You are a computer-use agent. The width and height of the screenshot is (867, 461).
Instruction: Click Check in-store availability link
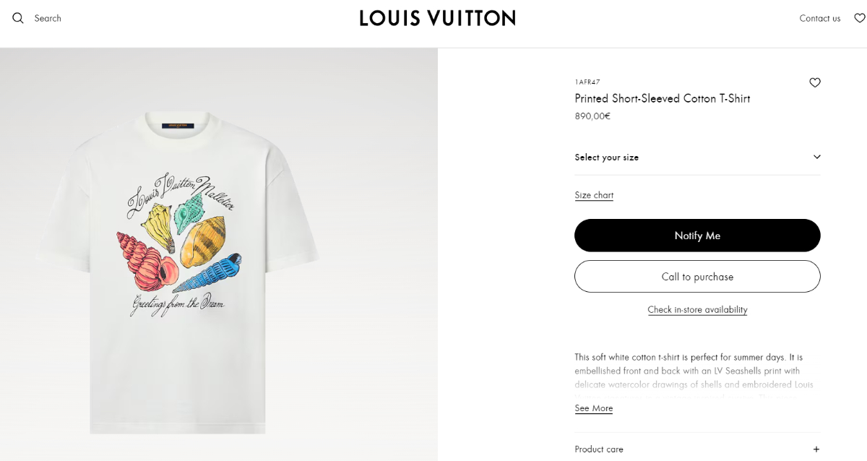pyautogui.click(x=697, y=310)
